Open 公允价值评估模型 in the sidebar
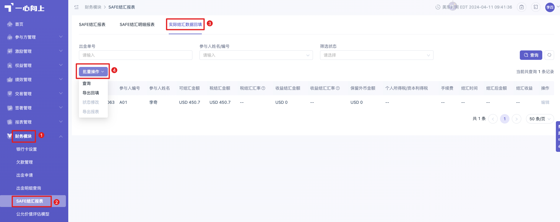This screenshot has width=560, height=222. [x=33, y=214]
